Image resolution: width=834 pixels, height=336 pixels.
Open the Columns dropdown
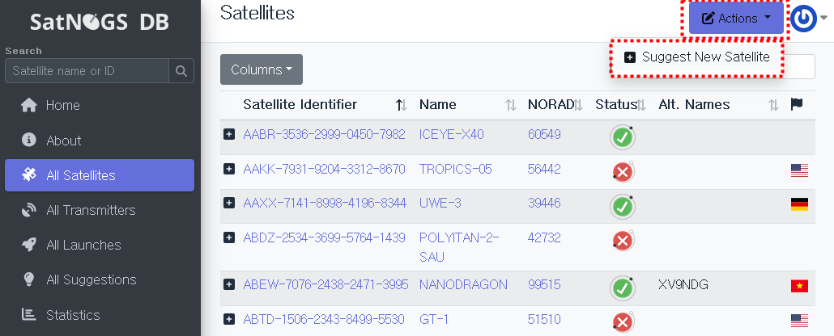pyautogui.click(x=261, y=69)
